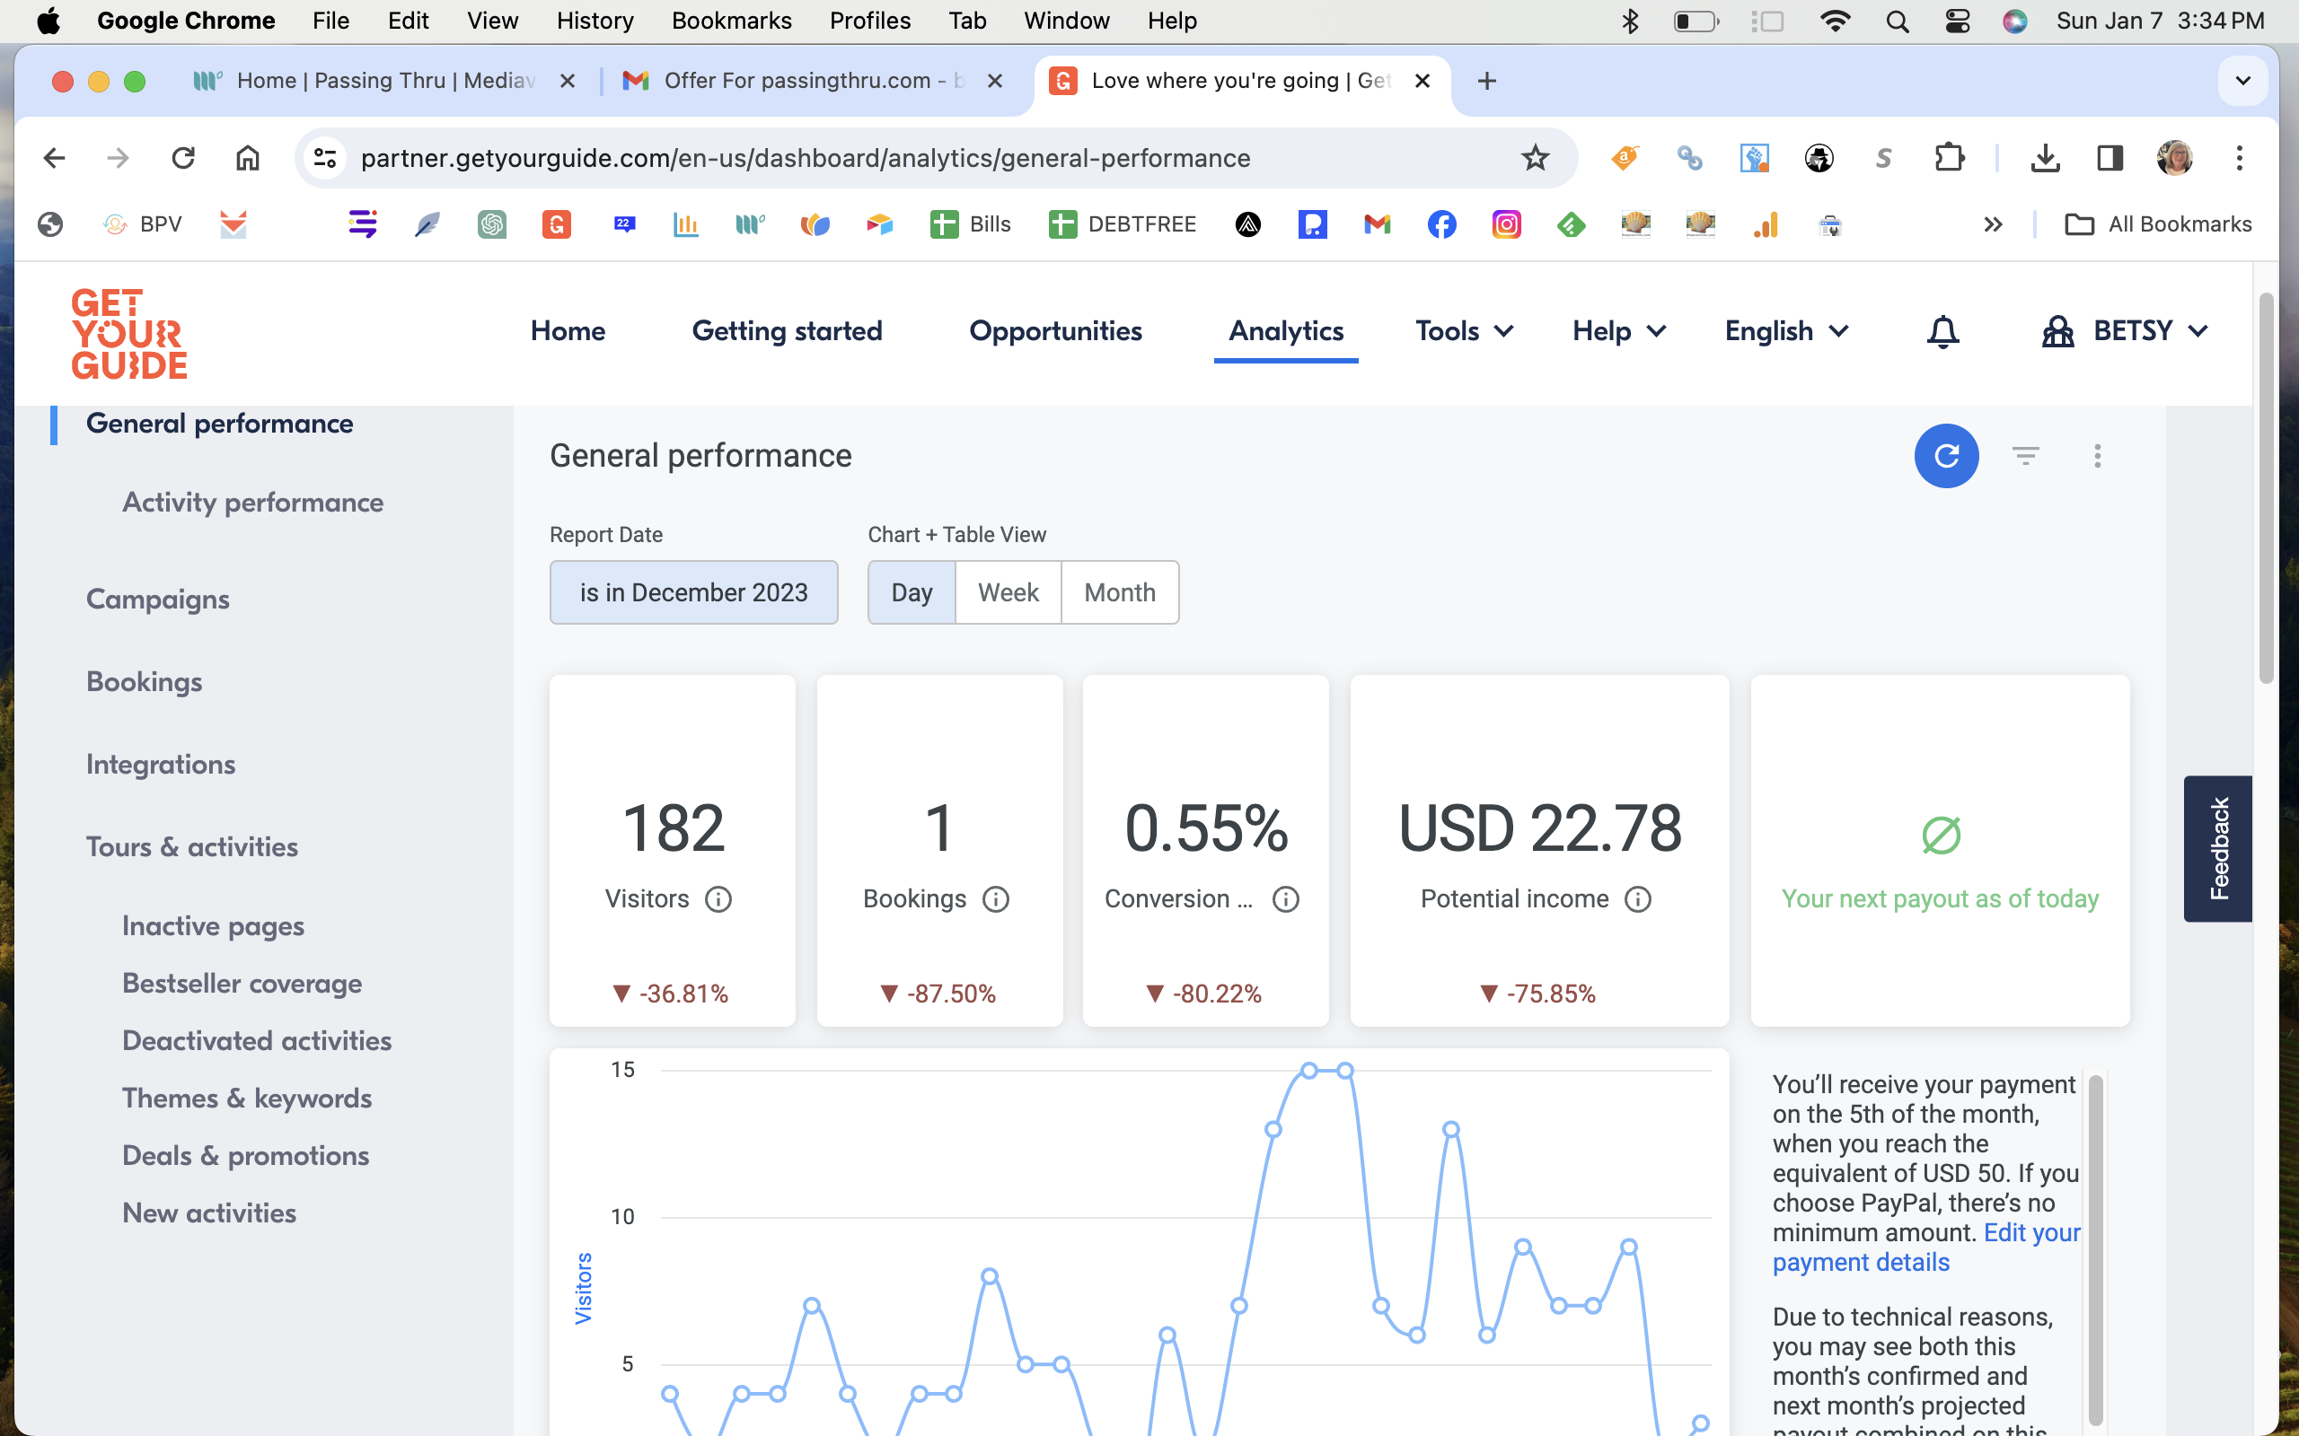Select Day chart view

(x=911, y=592)
